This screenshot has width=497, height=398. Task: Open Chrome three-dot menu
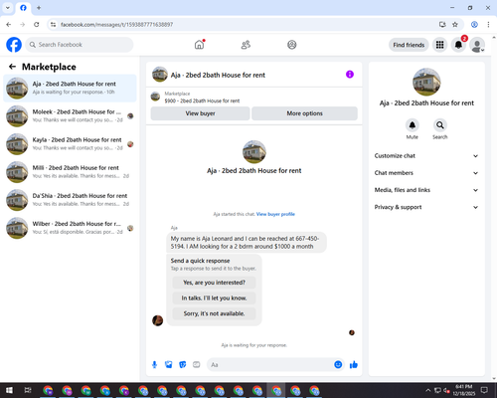tap(488, 25)
